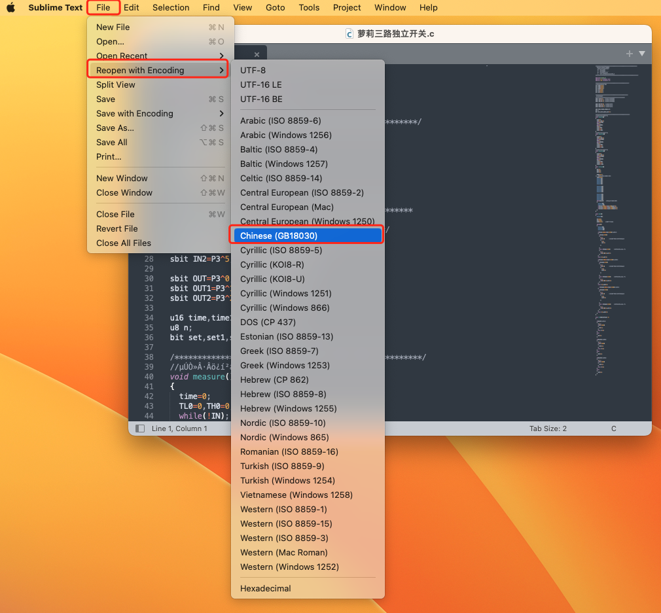Choose Close All Files menu entry

(160, 243)
